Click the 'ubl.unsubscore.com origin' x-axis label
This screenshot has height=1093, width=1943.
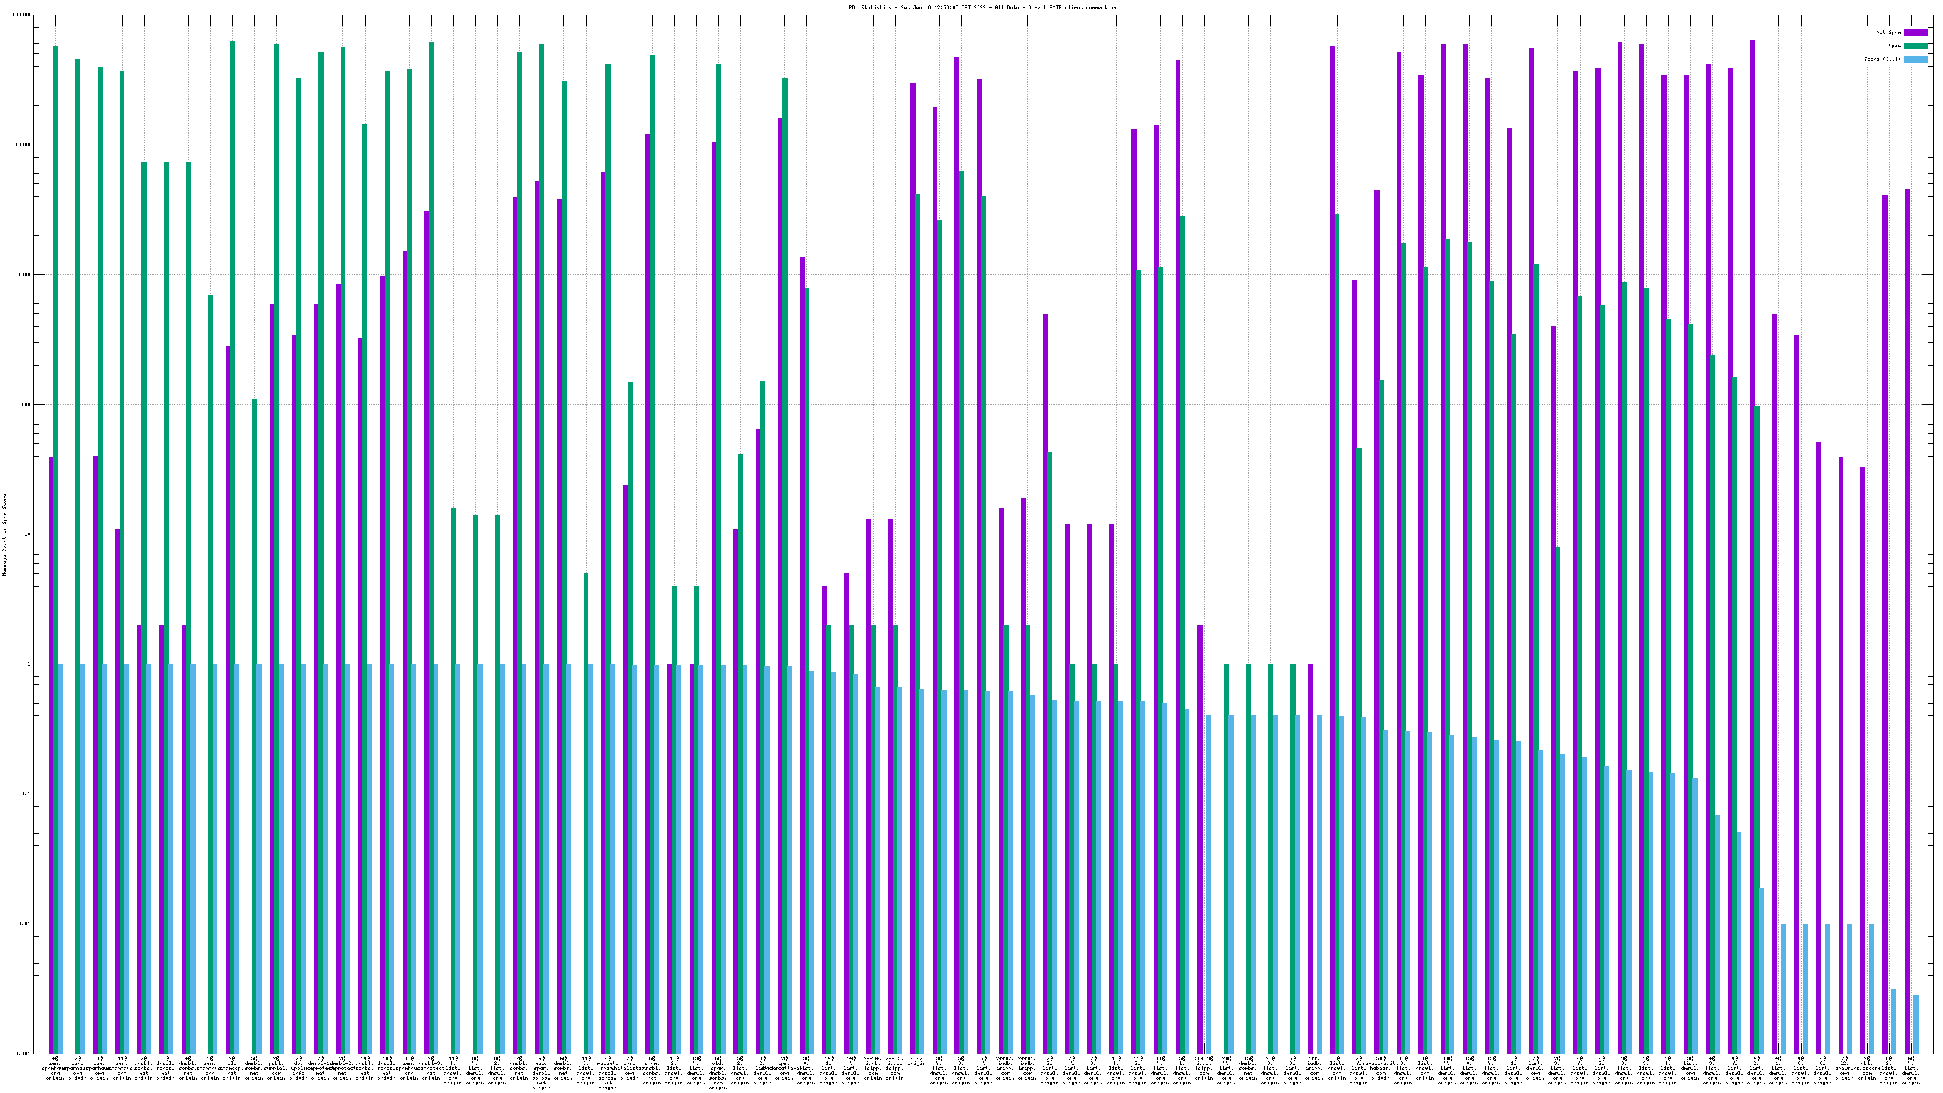pyautogui.click(x=1867, y=1068)
